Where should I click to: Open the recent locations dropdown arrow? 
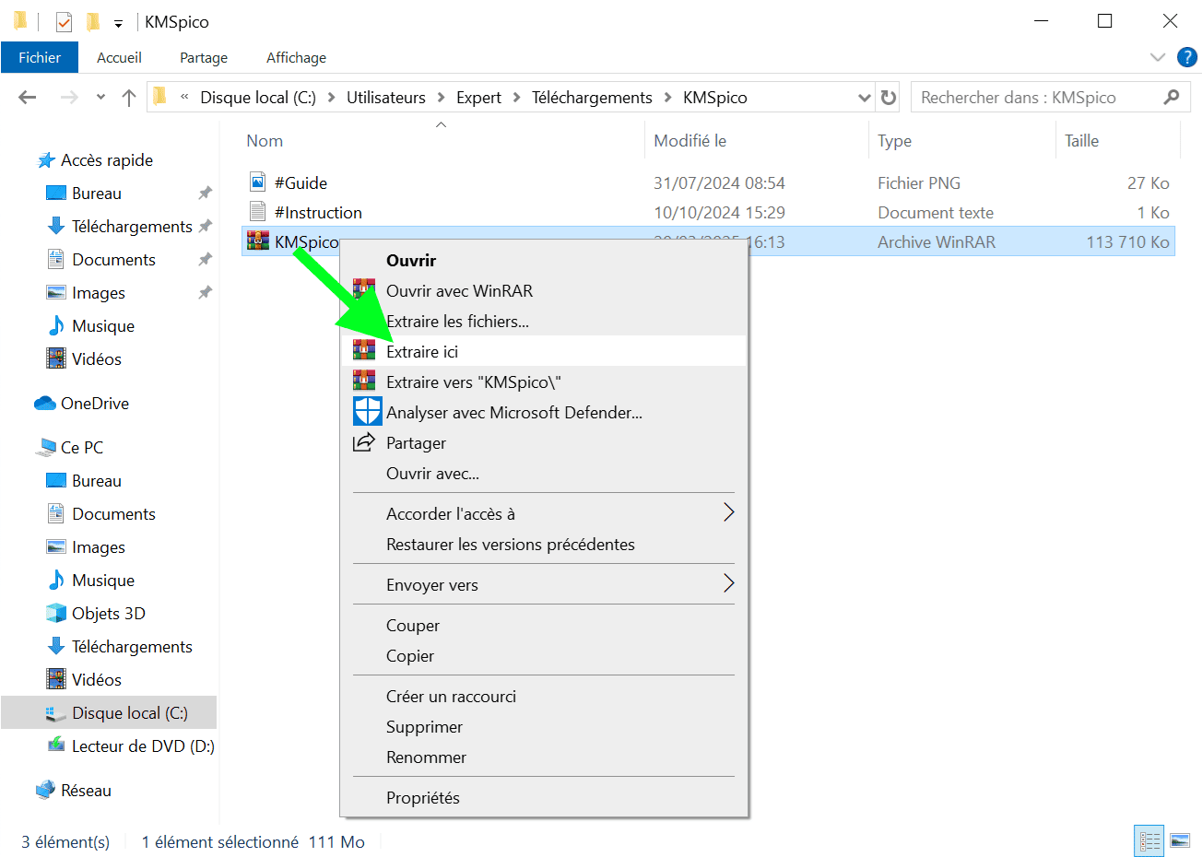[100, 98]
